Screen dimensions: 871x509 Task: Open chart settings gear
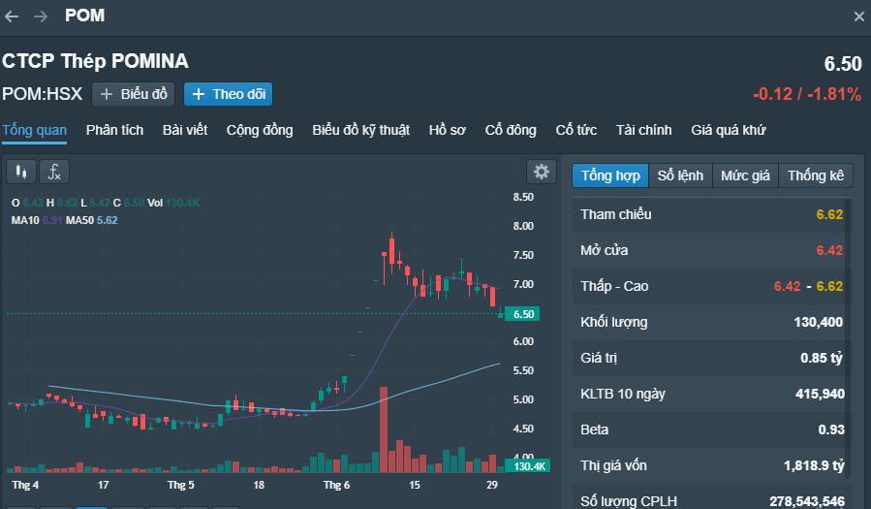[x=541, y=172]
